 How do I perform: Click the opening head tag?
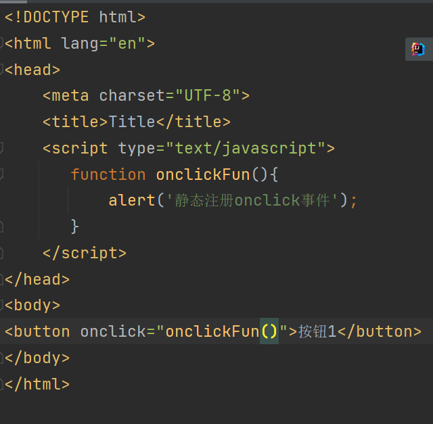(x=32, y=70)
